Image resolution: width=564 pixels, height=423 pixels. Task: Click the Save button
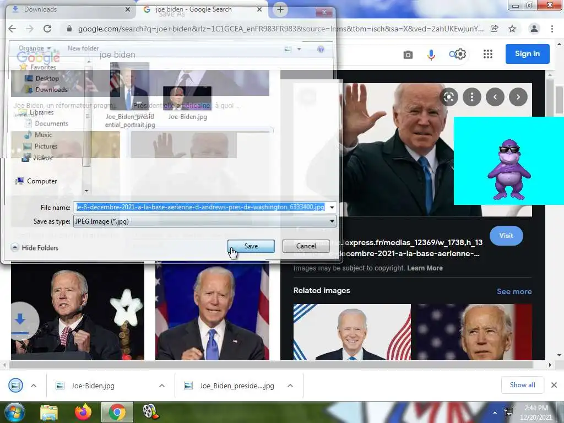tap(251, 246)
